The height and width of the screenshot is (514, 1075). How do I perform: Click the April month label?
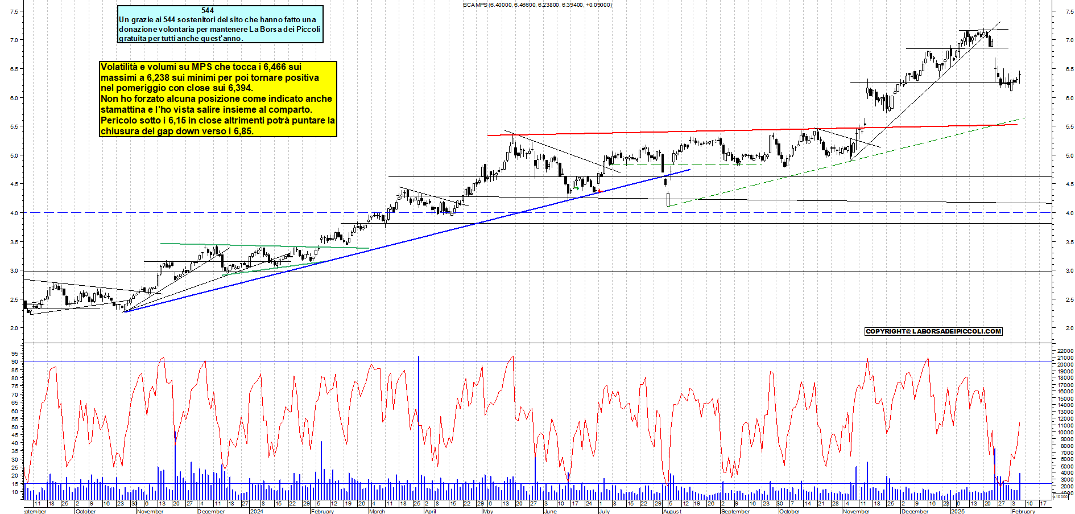[x=431, y=511]
